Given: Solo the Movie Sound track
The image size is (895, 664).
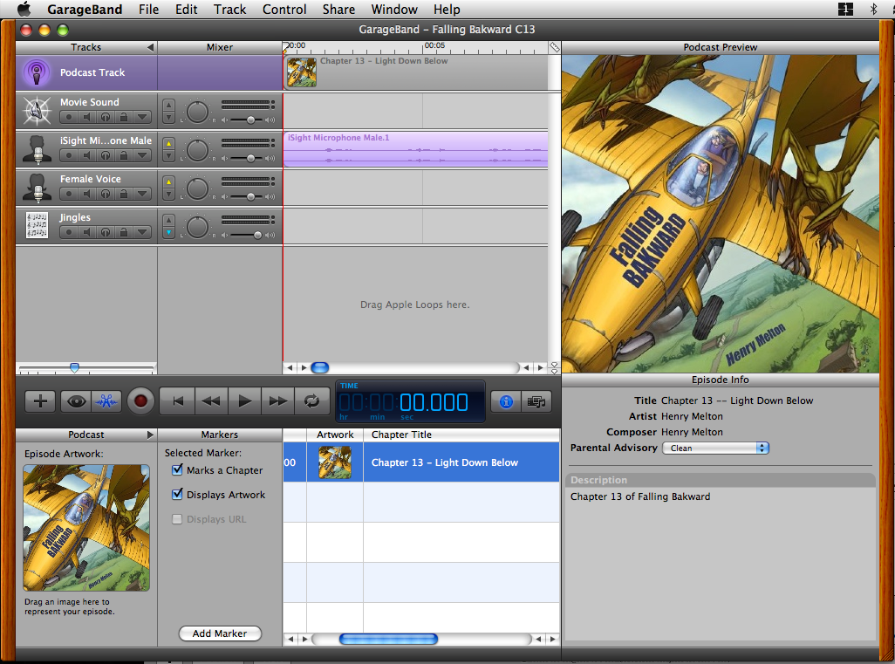Looking at the screenshot, I should [x=106, y=117].
